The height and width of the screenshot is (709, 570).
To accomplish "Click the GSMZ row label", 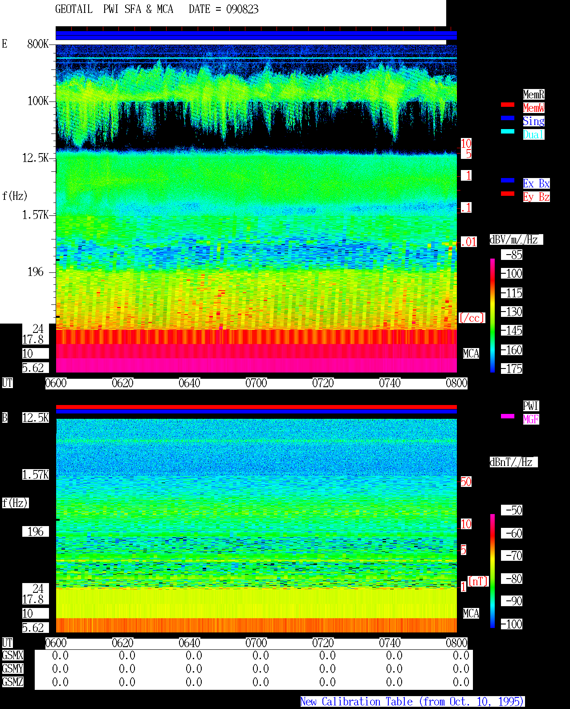I will tap(12, 682).
